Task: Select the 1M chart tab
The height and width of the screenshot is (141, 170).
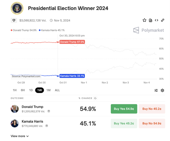Action: (48, 90)
